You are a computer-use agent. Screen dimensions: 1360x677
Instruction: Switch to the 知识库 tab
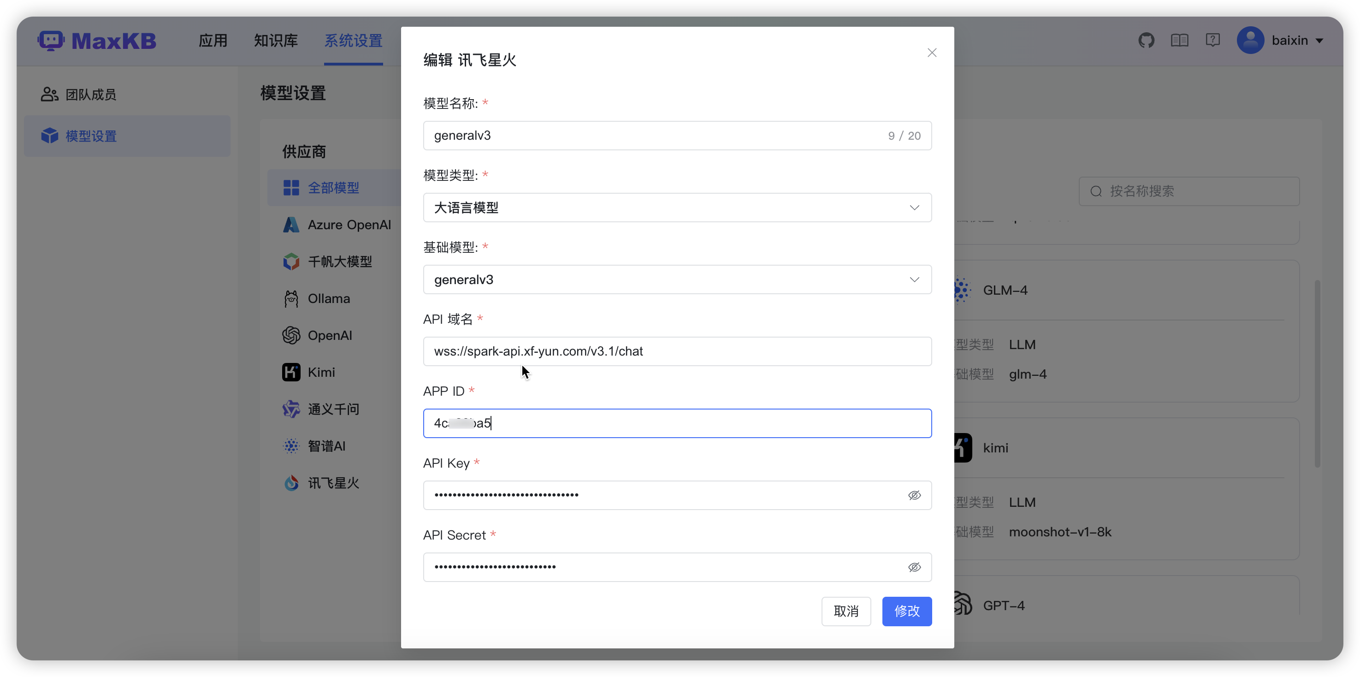[275, 40]
